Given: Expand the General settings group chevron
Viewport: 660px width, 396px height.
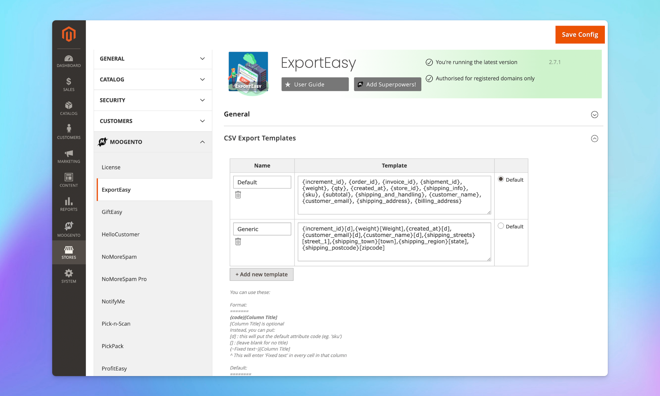Looking at the screenshot, I should pos(594,115).
